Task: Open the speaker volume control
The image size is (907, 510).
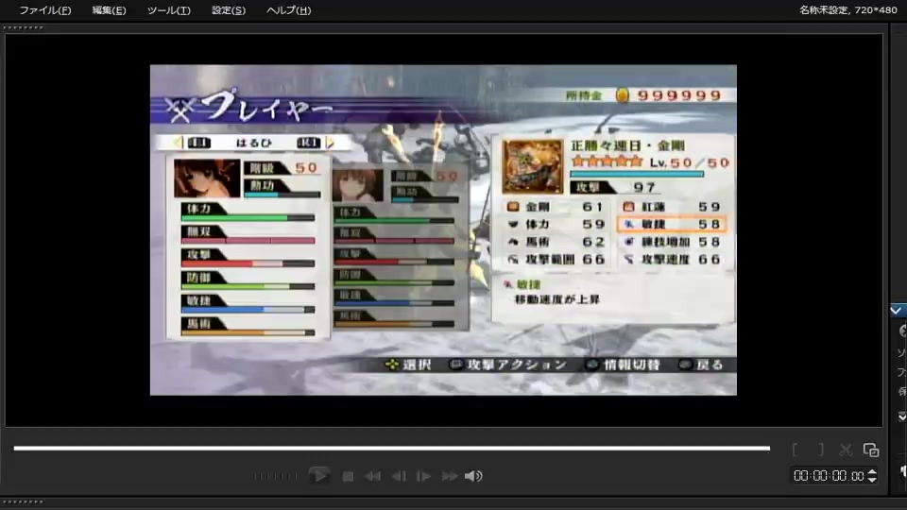Action: pyautogui.click(x=473, y=476)
